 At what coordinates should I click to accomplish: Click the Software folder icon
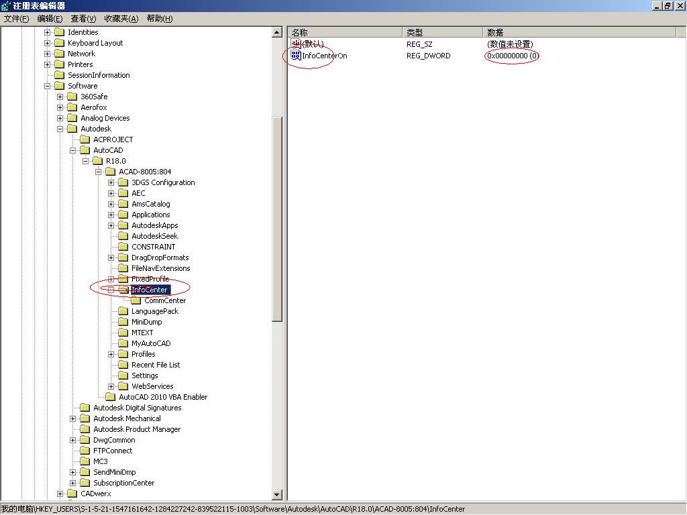pyautogui.click(x=59, y=86)
